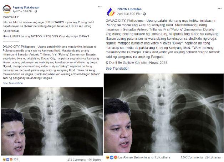224x162 pixels.
Task: Open options menu on DGCN Updates post
Action: tap(219, 9)
